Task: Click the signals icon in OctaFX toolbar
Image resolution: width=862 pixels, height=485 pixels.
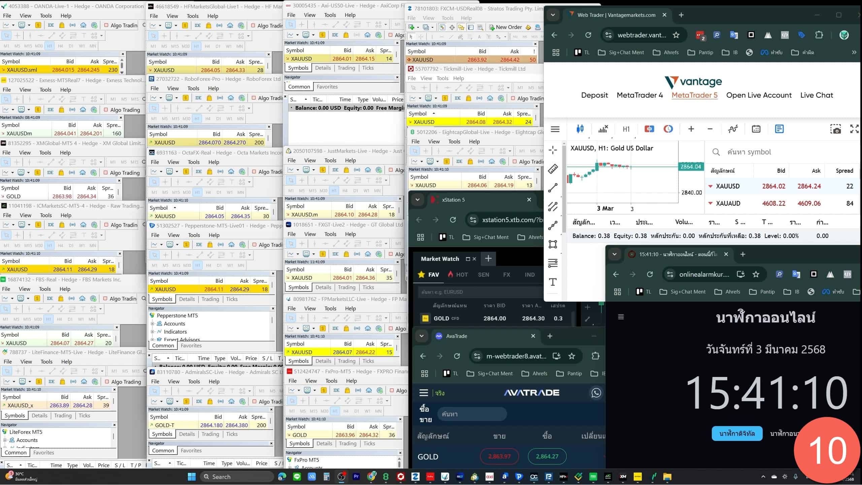Action: 220,172
